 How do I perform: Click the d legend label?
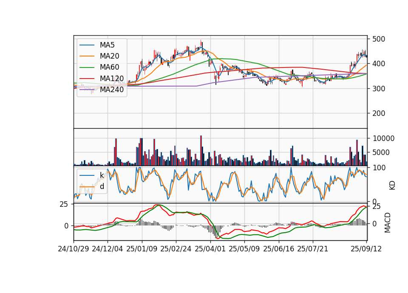click(x=102, y=186)
